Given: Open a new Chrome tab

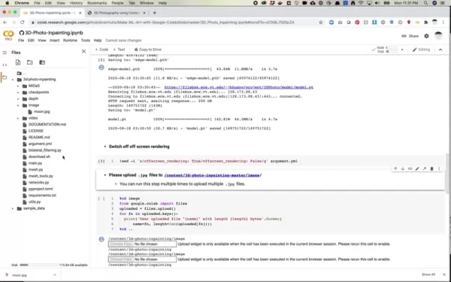Looking at the screenshot, I should (154, 13).
